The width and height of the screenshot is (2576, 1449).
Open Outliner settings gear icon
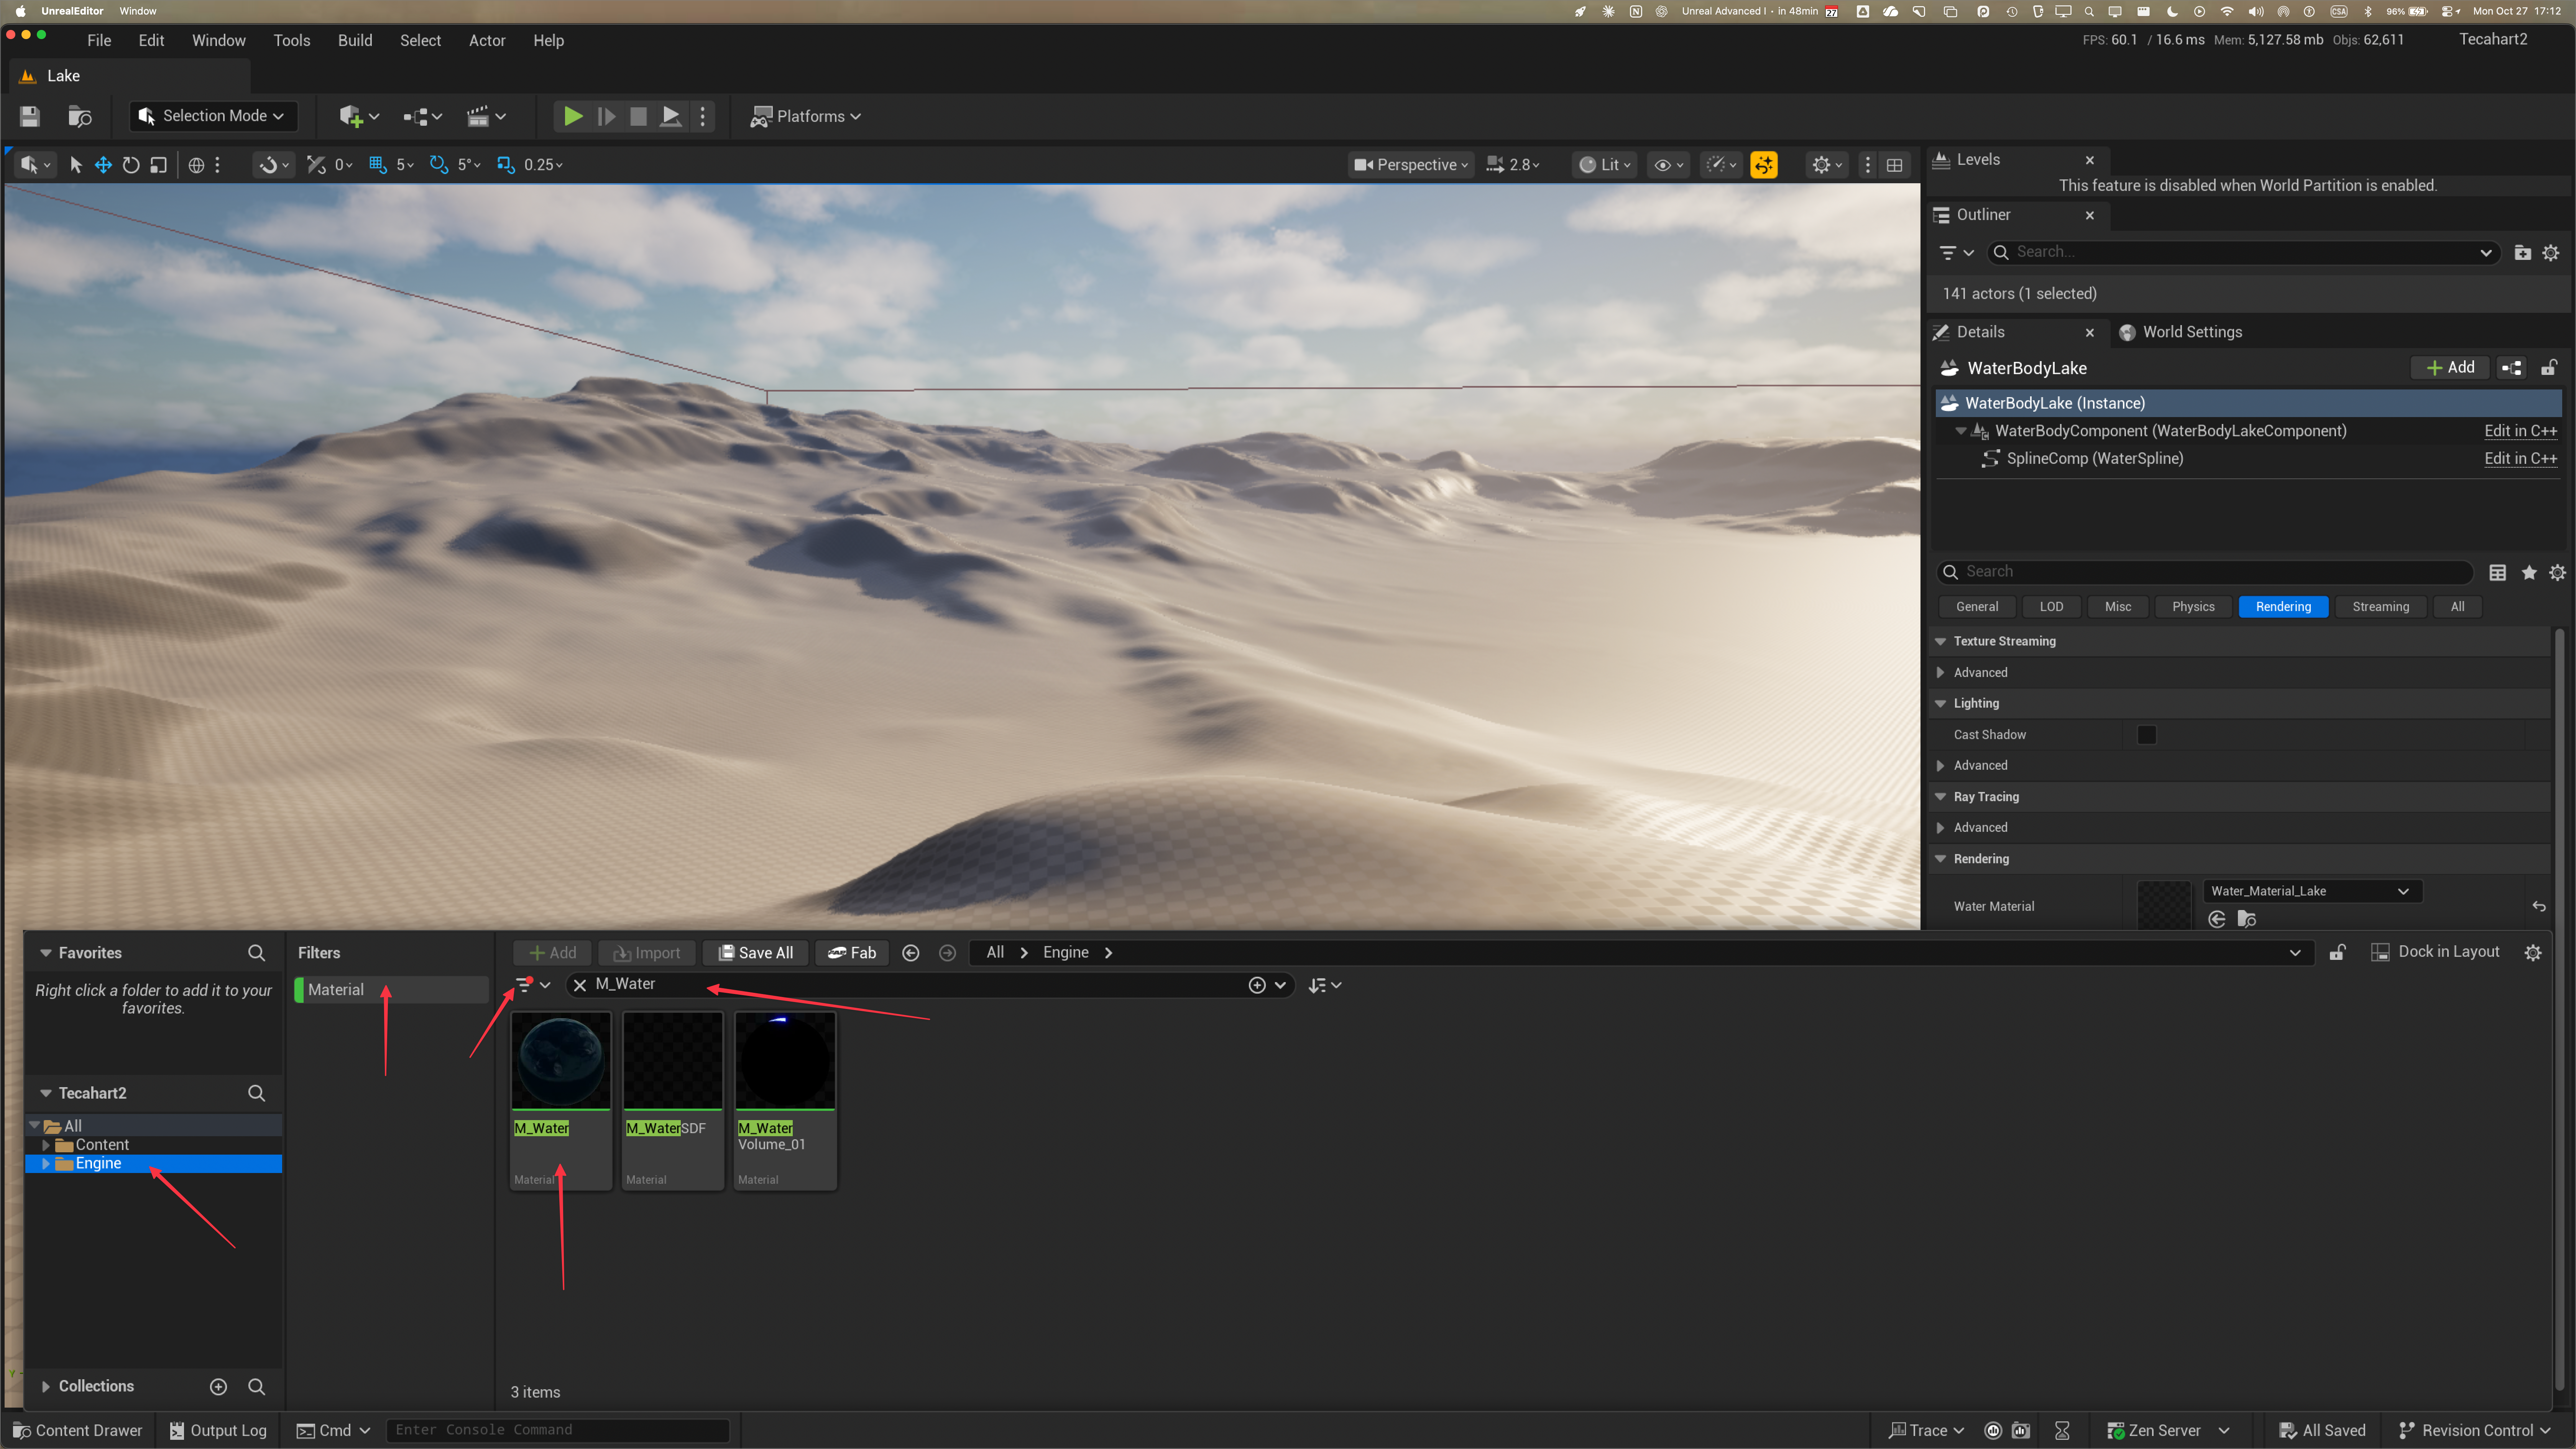click(2551, 253)
